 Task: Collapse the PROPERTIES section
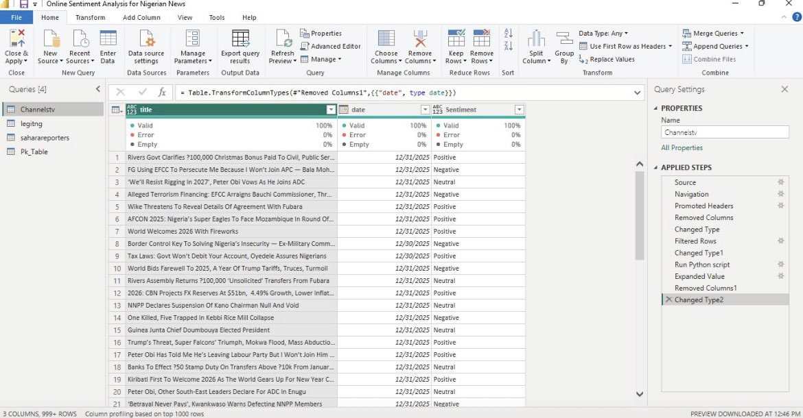pos(655,108)
